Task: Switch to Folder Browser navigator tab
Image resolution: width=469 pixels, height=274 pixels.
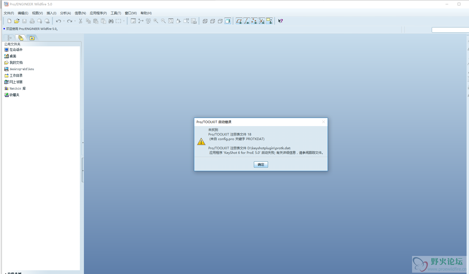Action: click(21, 38)
